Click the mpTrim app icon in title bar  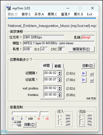tap(9, 8)
